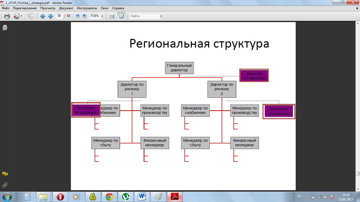The image size is (360, 202).
Task: Click the Директор по региону 2 box
Action: coord(222,89)
